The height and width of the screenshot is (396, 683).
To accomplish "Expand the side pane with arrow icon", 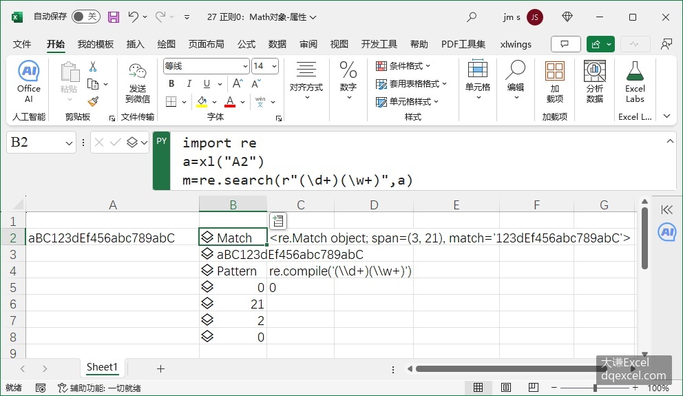I will [x=667, y=209].
